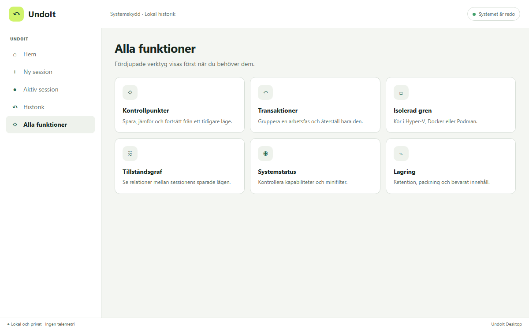
Task: Open the Systemstatus card title
Action: (277, 172)
